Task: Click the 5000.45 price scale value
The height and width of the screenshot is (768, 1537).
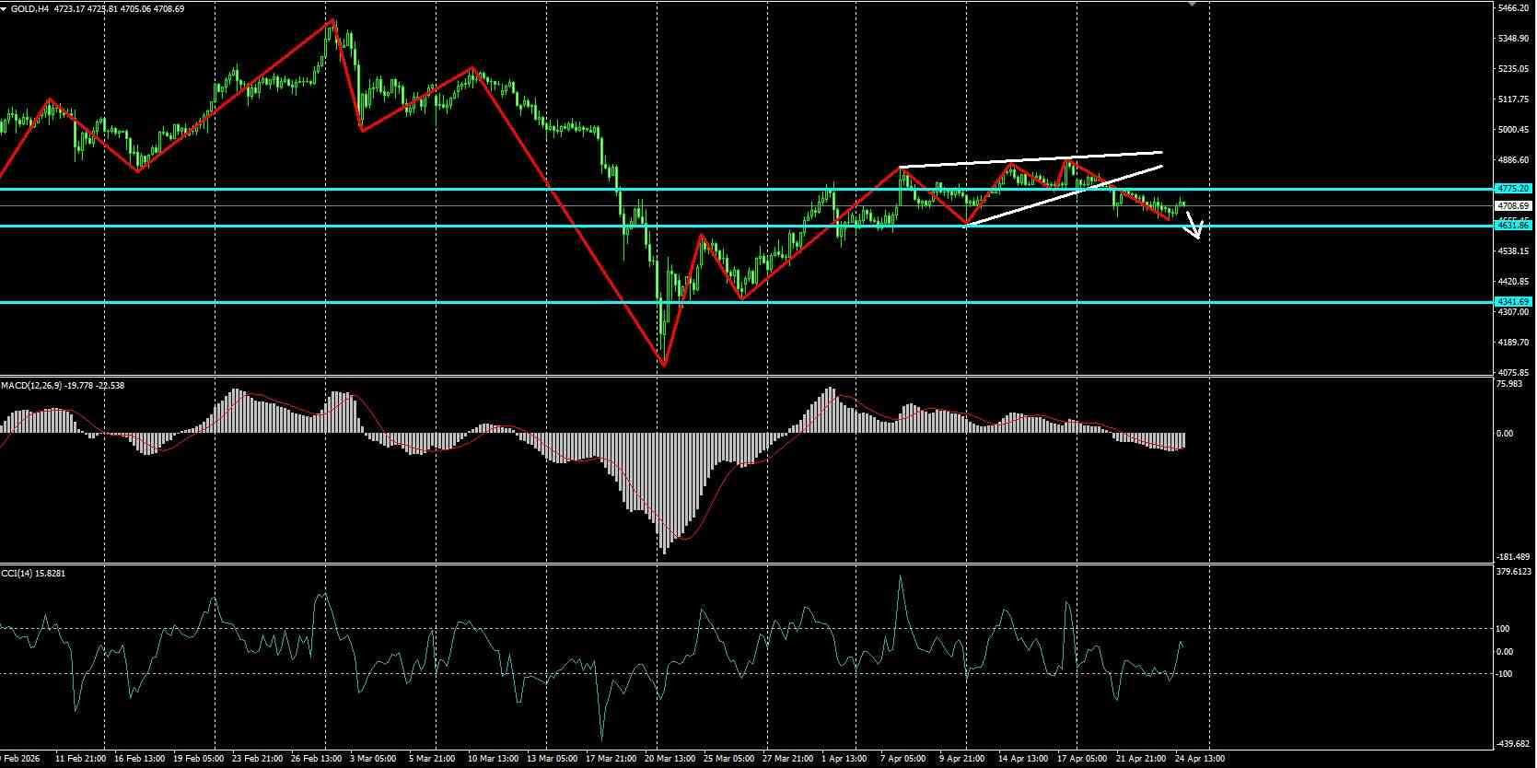Action: (x=1513, y=130)
